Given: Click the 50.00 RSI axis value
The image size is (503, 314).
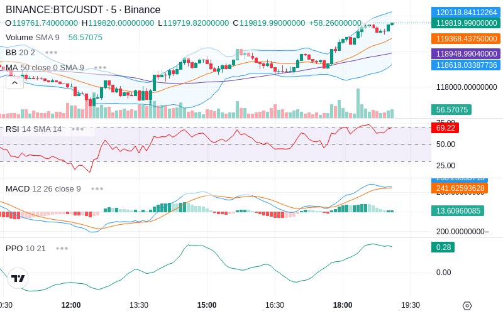Looking at the screenshot, I should click(446, 144).
